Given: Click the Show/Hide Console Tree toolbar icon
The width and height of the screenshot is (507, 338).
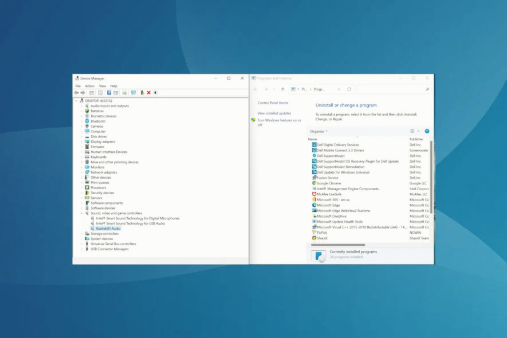Looking at the screenshot, I should coord(92,93).
